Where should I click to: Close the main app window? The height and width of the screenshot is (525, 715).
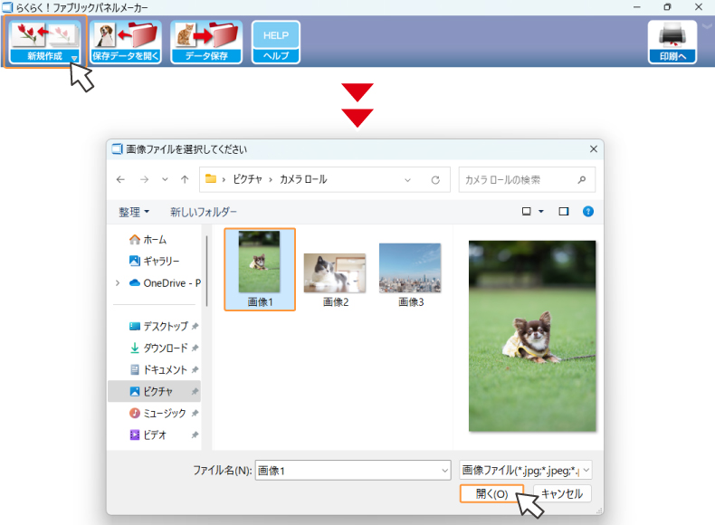point(698,7)
